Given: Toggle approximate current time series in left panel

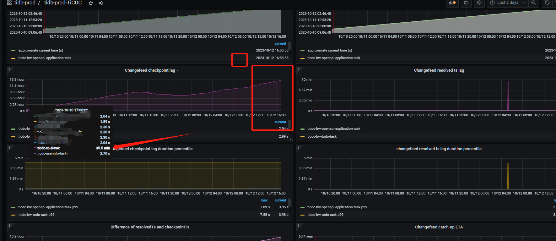Looking at the screenshot, I should pos(40,50).
